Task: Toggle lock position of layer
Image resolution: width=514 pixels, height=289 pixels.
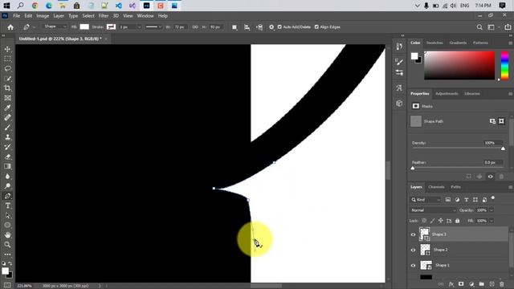Action: point(441,221)
